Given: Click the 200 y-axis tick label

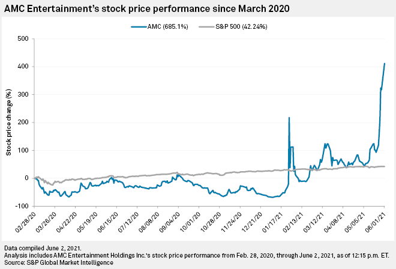Looking at the screenshot, I should [23, 122].
